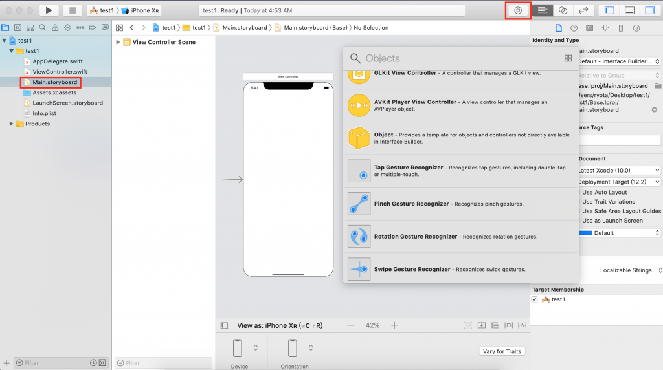Click Vary for Traits button
The height and width of the screenshot is (370, 663).
(x=502, y=351)
